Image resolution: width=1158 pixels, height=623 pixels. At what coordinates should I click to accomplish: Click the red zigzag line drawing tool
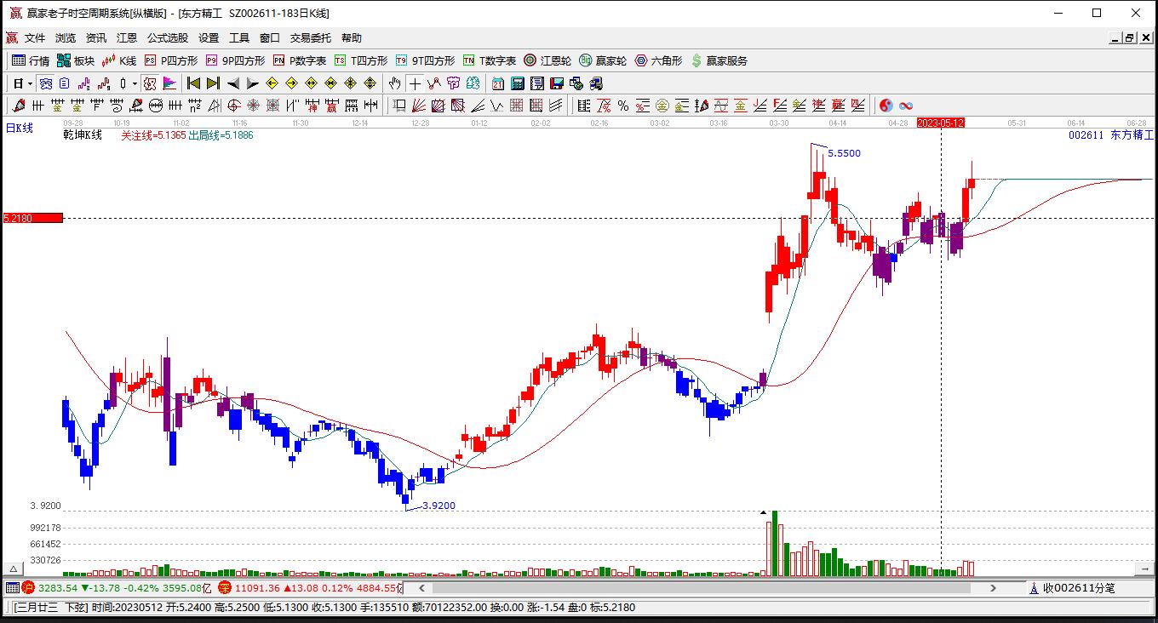pos(434,83)
